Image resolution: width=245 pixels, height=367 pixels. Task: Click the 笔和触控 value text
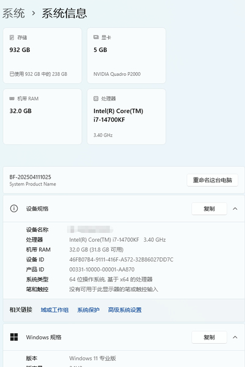(x=114, y=289)
